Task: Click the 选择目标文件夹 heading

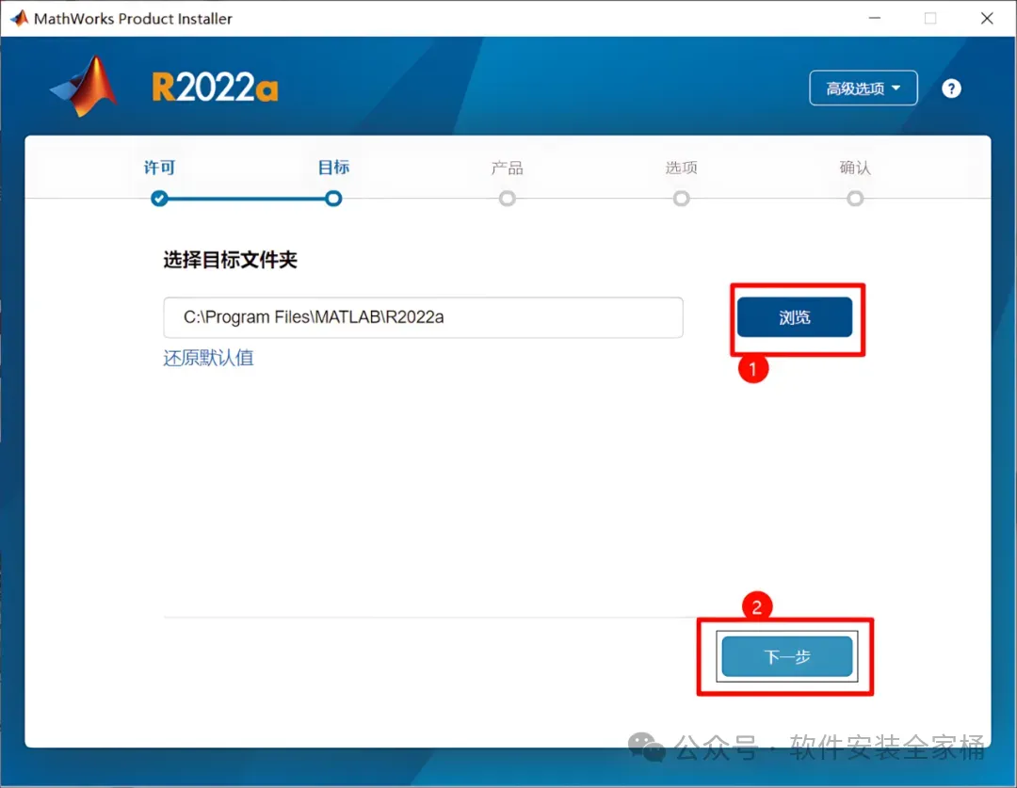Action: (231, 260)
